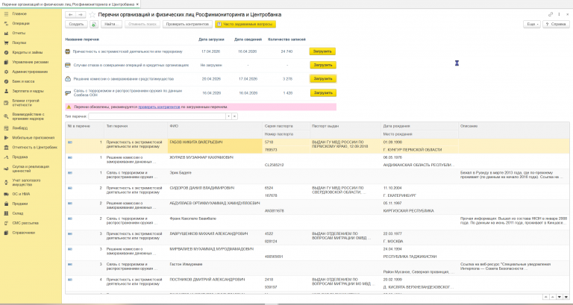Follow the проверить контрагентов link in warning
This screenshot has width=573, height=305.
point(159,107)
